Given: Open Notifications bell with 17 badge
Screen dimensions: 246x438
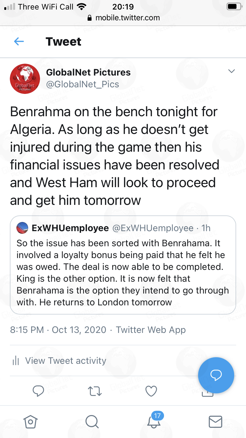Looking at the screenshot, I should (x=154, y=422).
